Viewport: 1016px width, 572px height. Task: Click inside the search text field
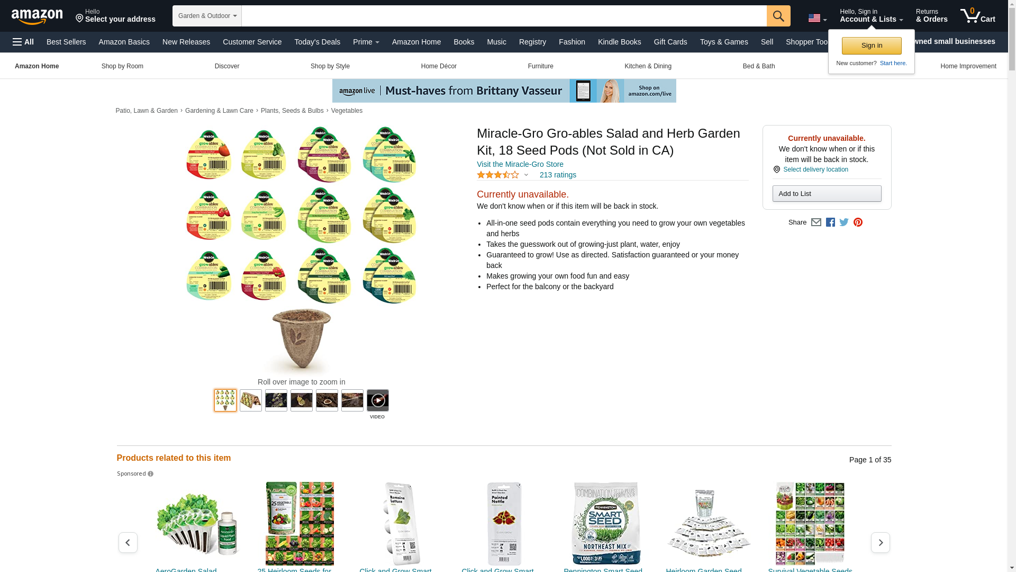(504, 16)
